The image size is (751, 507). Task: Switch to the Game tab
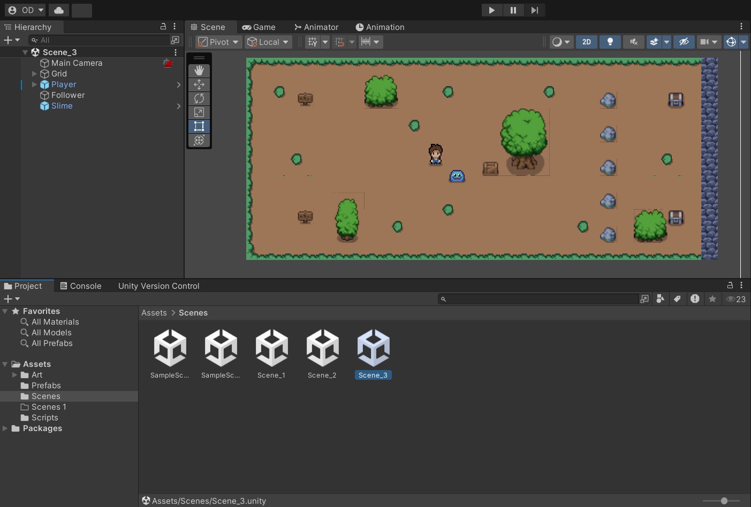[259, 27]
